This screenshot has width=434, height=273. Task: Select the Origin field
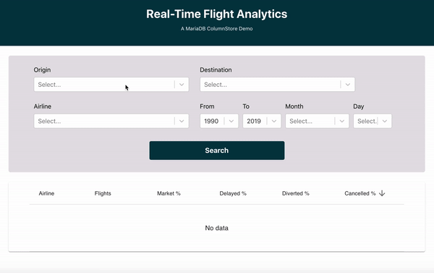tap(111, 85)
